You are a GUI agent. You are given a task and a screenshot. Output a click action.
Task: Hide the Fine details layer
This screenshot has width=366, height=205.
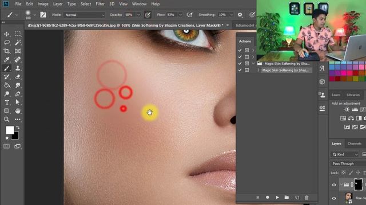coord(334,198)
